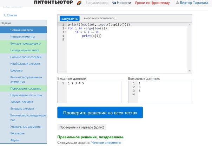212x146 pixels.
Task: Collapse the if block fold arrow on line 3
Action: (x=66, y=32)
